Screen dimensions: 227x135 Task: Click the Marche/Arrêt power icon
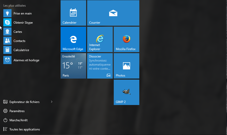click(x=5, y=120)
